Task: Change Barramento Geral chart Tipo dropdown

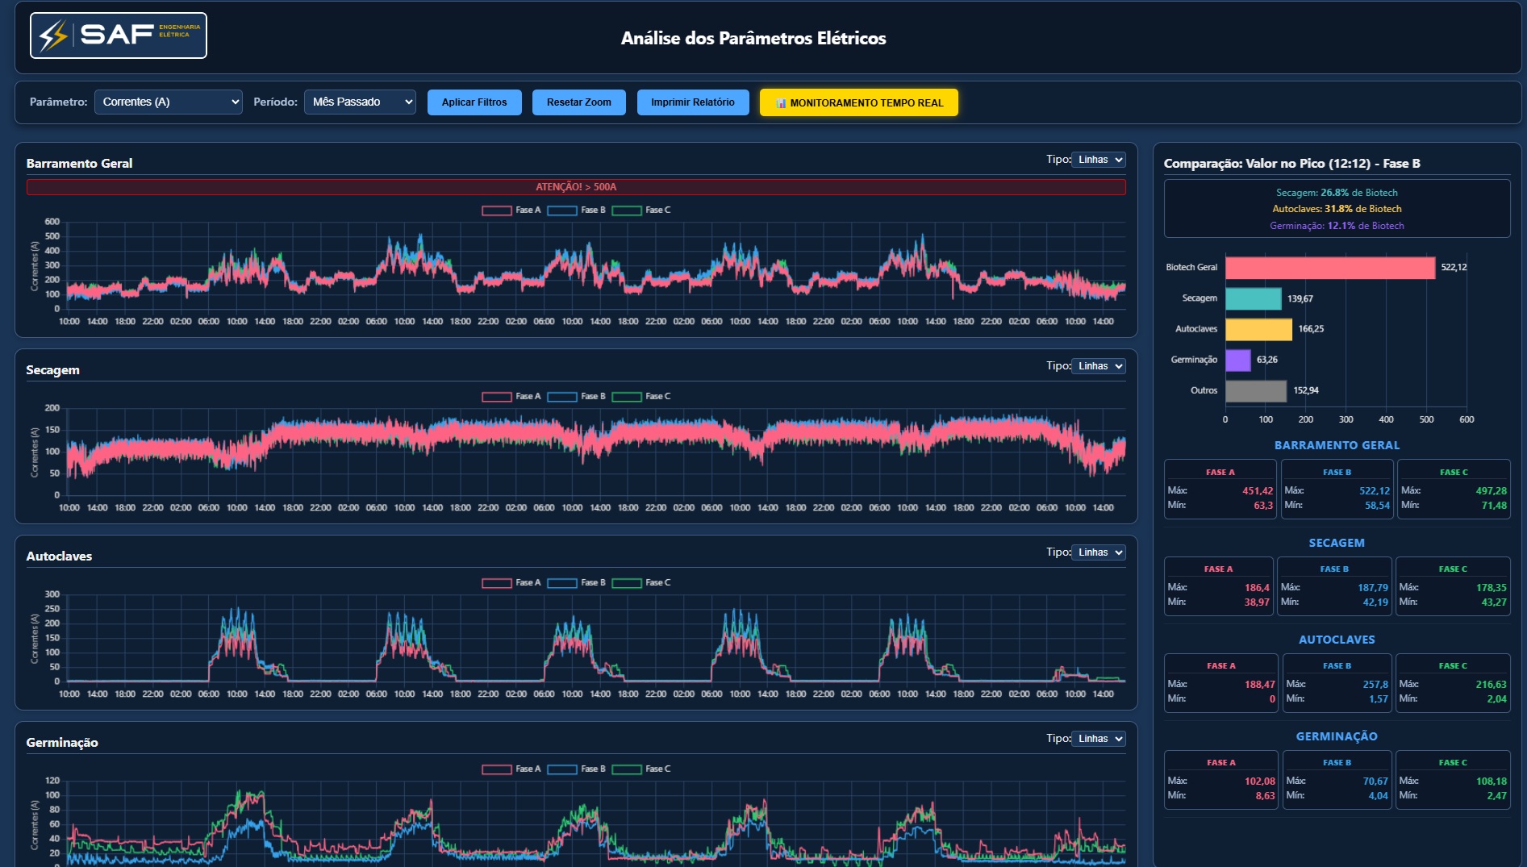Action: point(1099,160)
